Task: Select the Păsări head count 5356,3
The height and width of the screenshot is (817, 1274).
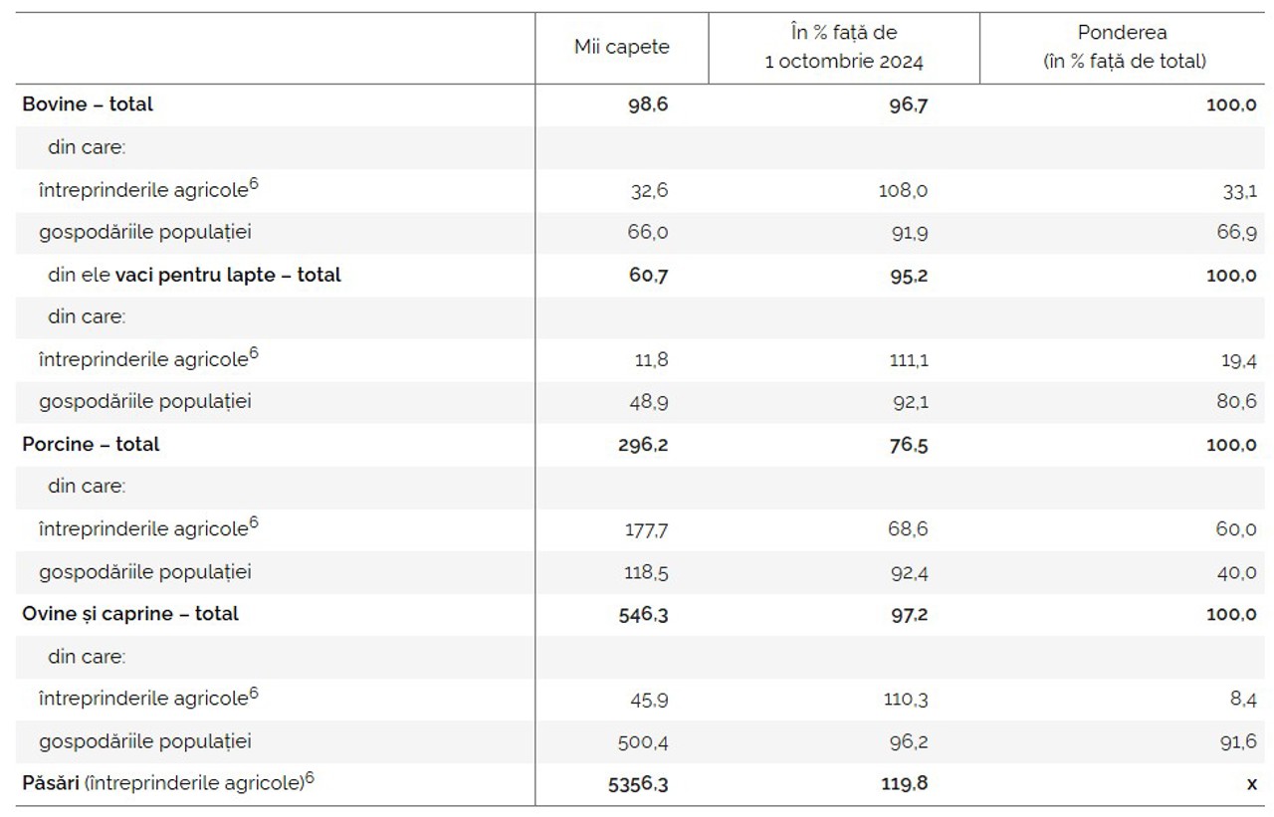Action: pyautogui.click(x=637, y=784)
